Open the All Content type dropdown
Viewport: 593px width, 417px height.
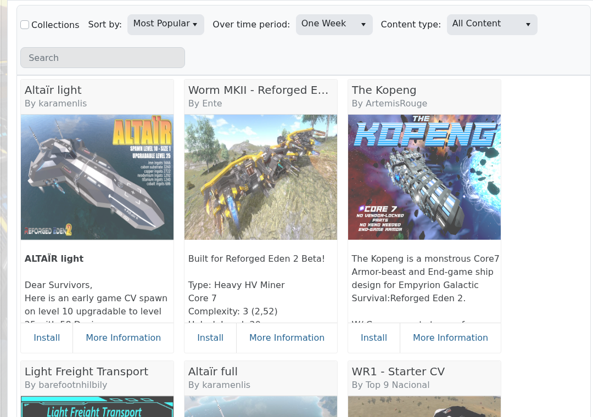pos(492,25)
